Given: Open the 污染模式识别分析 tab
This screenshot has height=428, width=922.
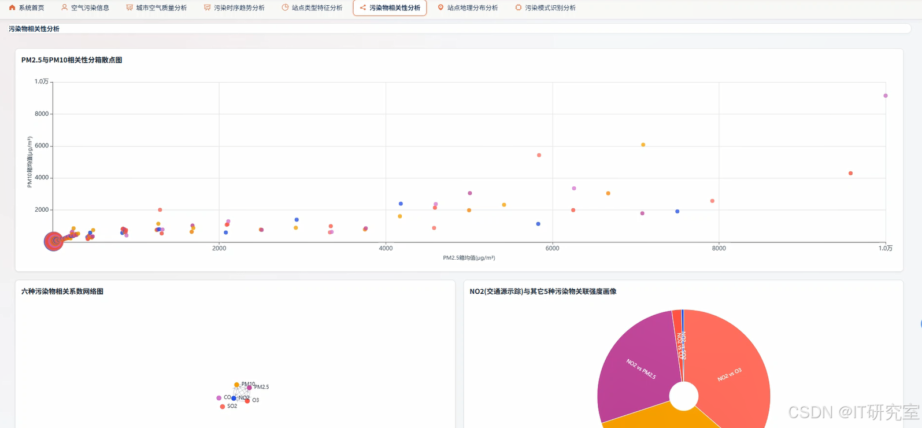Looking at the screenshot, I should coord(545,8).
